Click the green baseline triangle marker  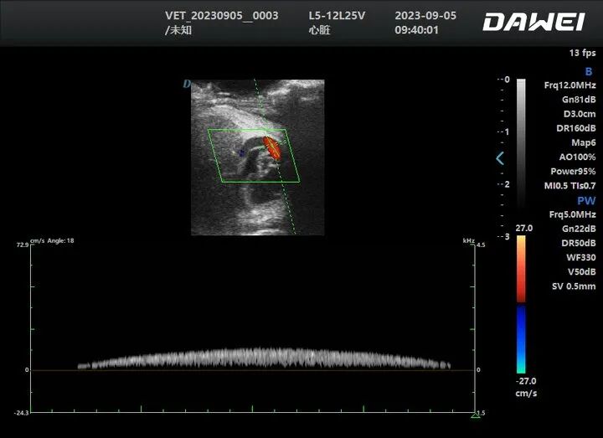[x=476, y=415]
